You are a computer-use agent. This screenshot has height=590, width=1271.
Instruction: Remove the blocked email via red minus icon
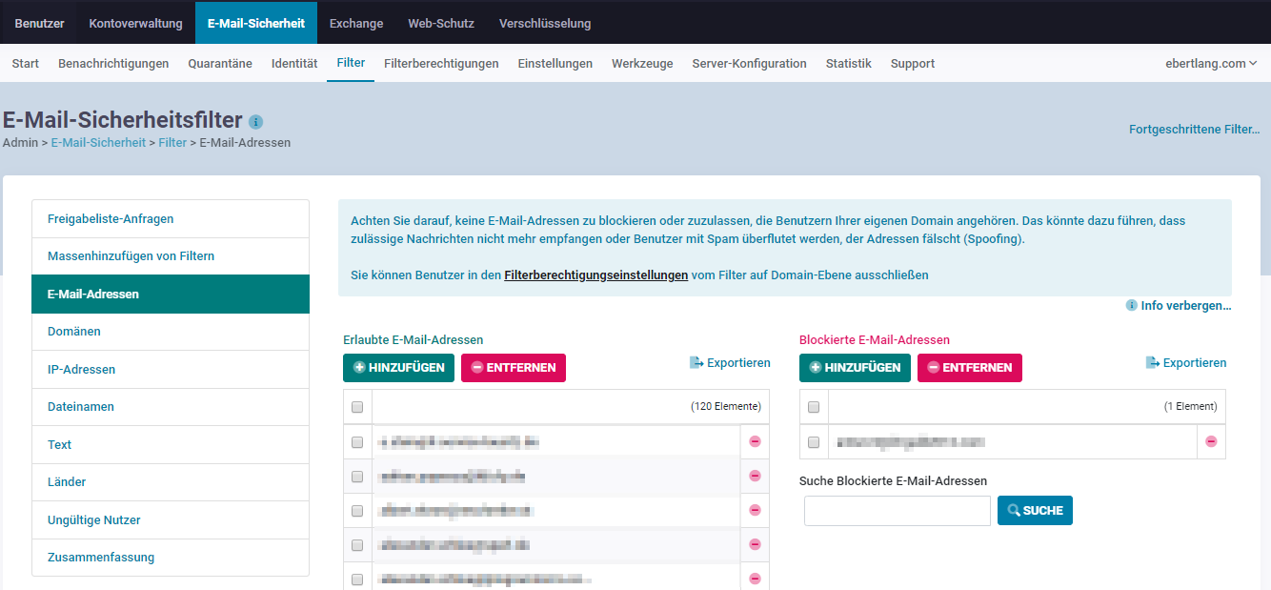tap(1211, 441)
